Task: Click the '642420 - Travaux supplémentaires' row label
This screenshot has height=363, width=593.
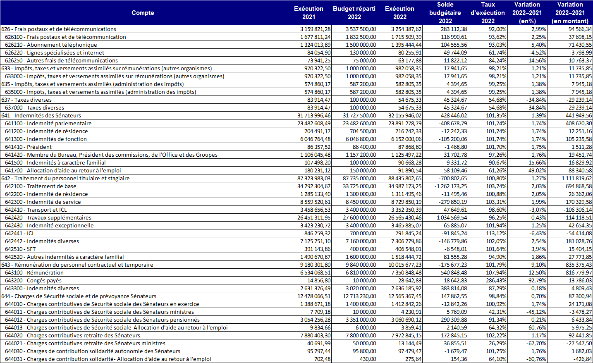Action: point(48,218)
